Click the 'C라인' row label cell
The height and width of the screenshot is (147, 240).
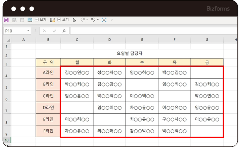(48, 96)
